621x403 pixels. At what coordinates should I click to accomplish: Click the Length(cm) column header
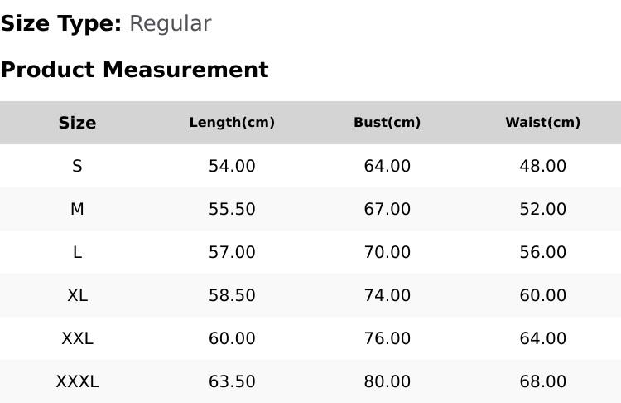tap(232, 123)
